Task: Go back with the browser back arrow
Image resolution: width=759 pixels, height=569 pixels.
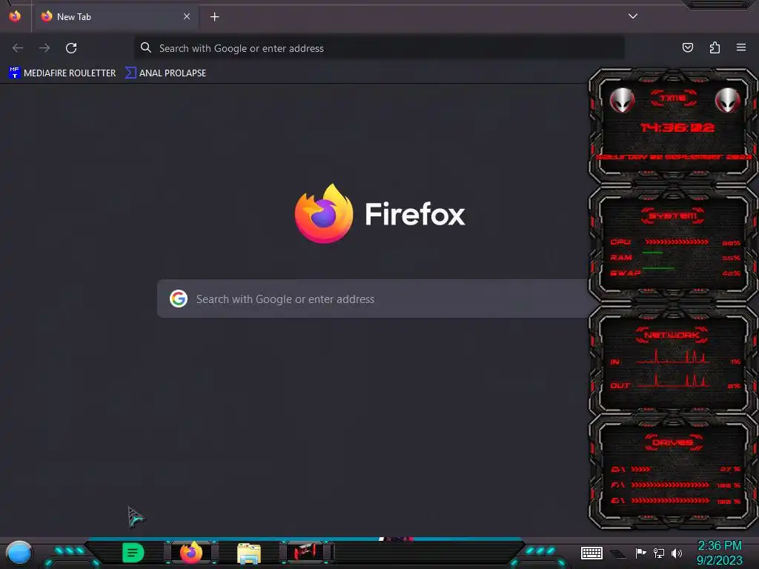Action: click(x=18, y=48)
